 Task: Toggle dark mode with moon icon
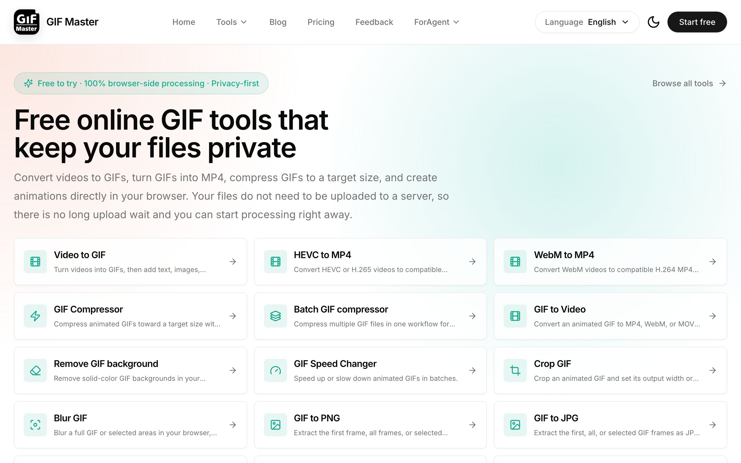[x=653, y=22]
